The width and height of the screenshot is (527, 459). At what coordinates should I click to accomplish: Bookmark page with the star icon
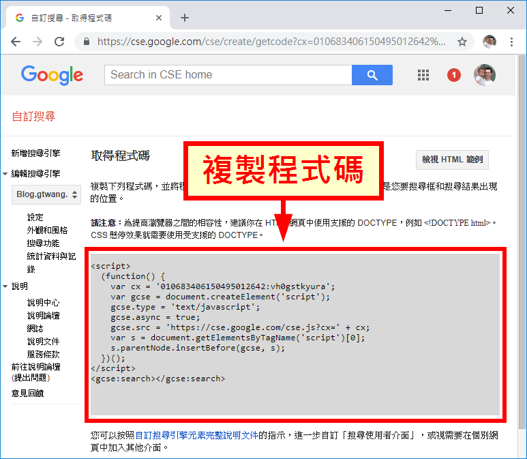[x=462, y=42]
